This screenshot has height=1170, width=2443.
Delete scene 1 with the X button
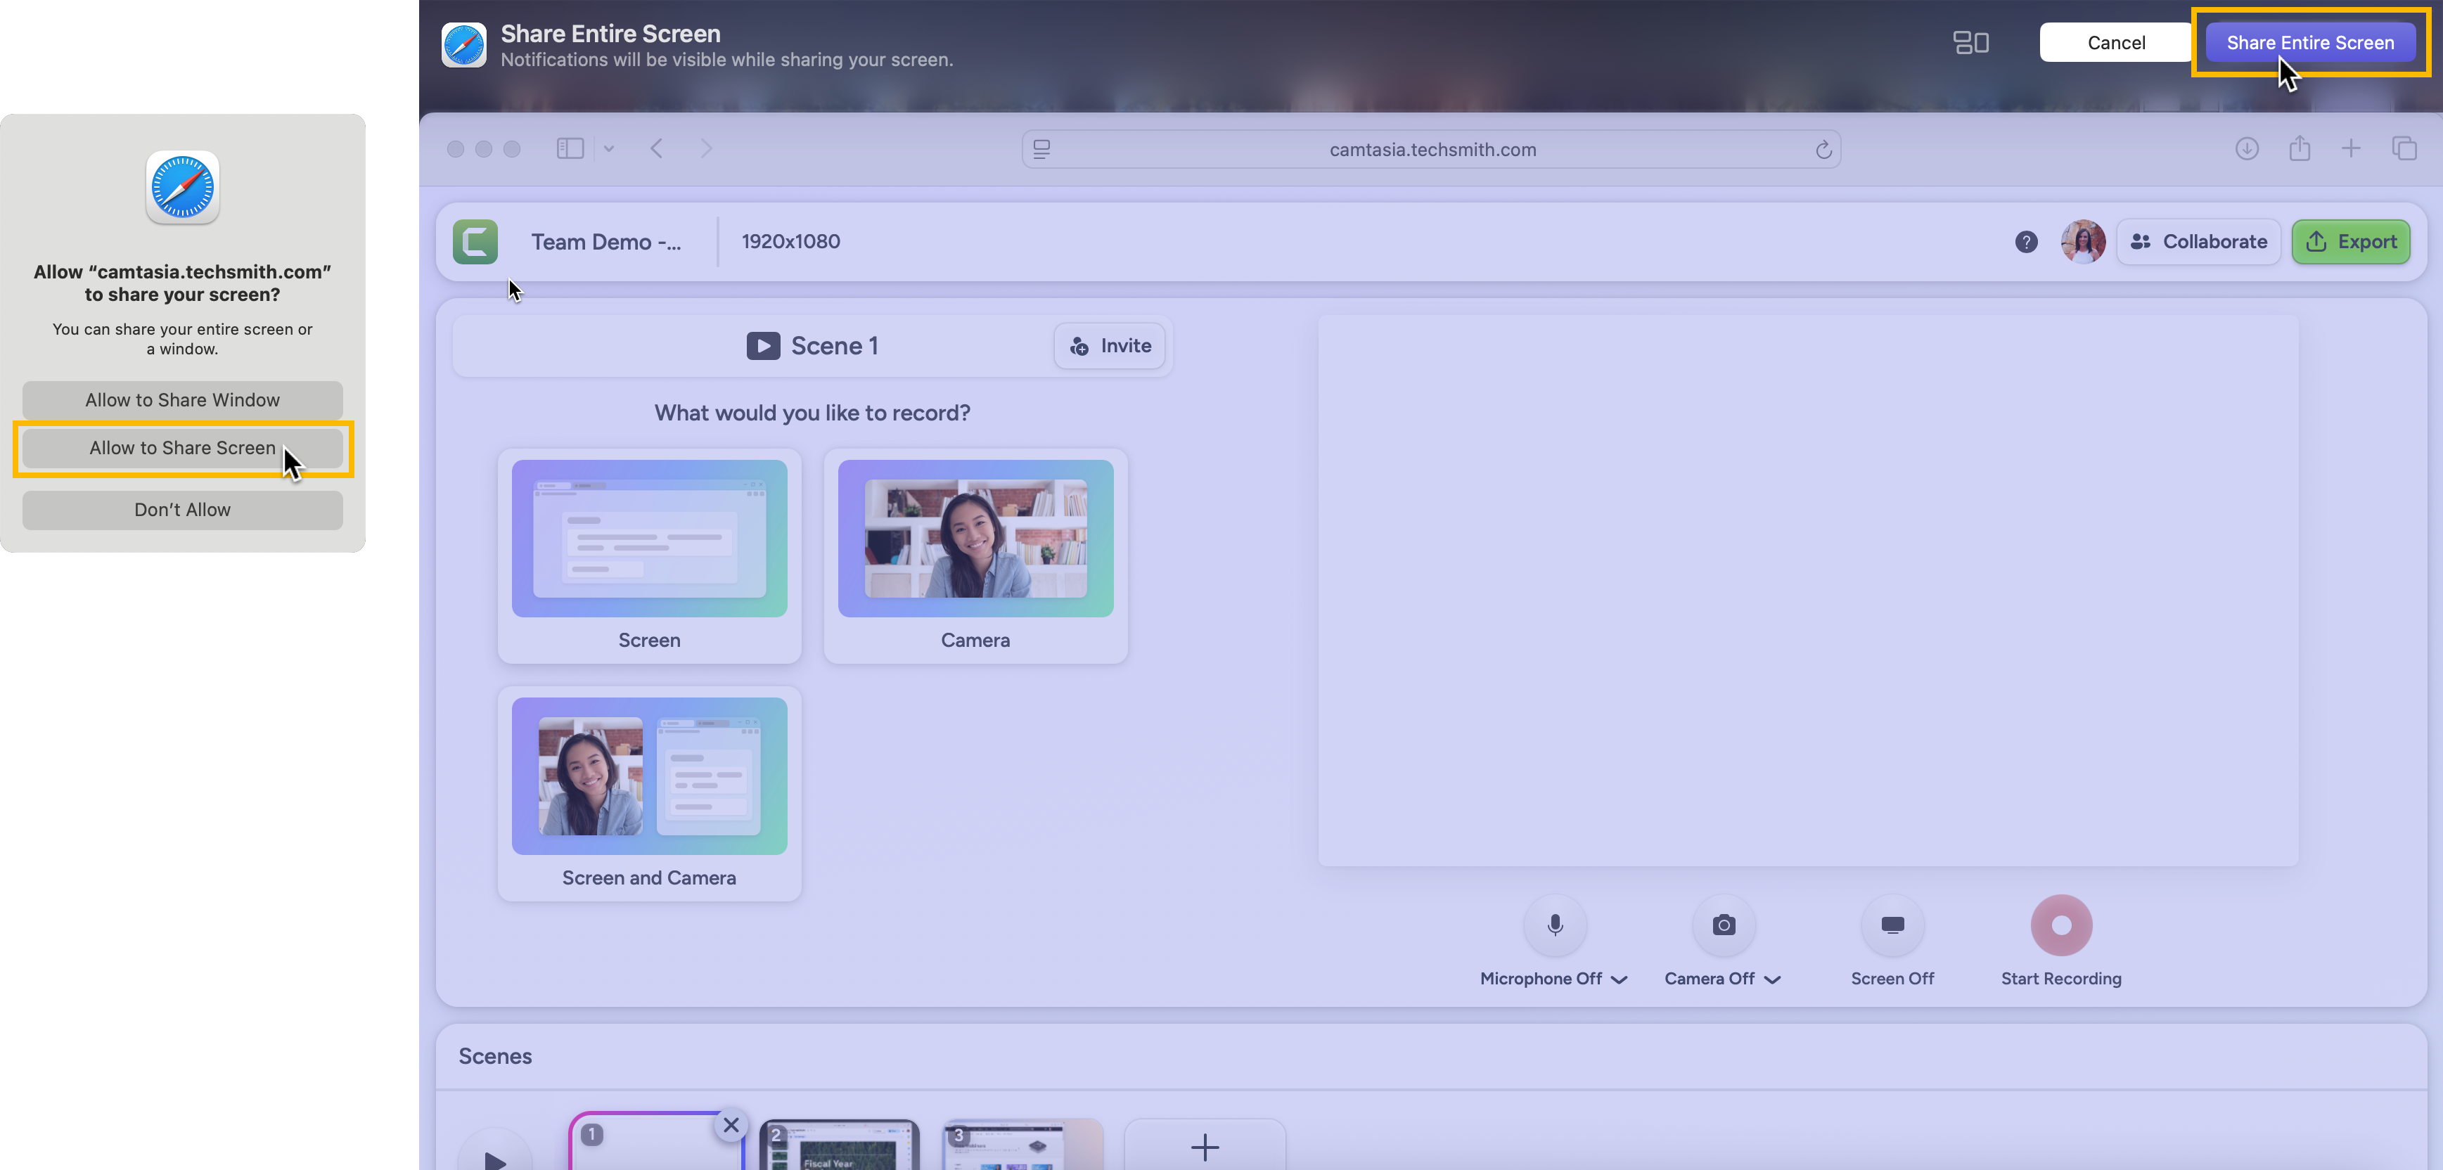coord(731,1126)
